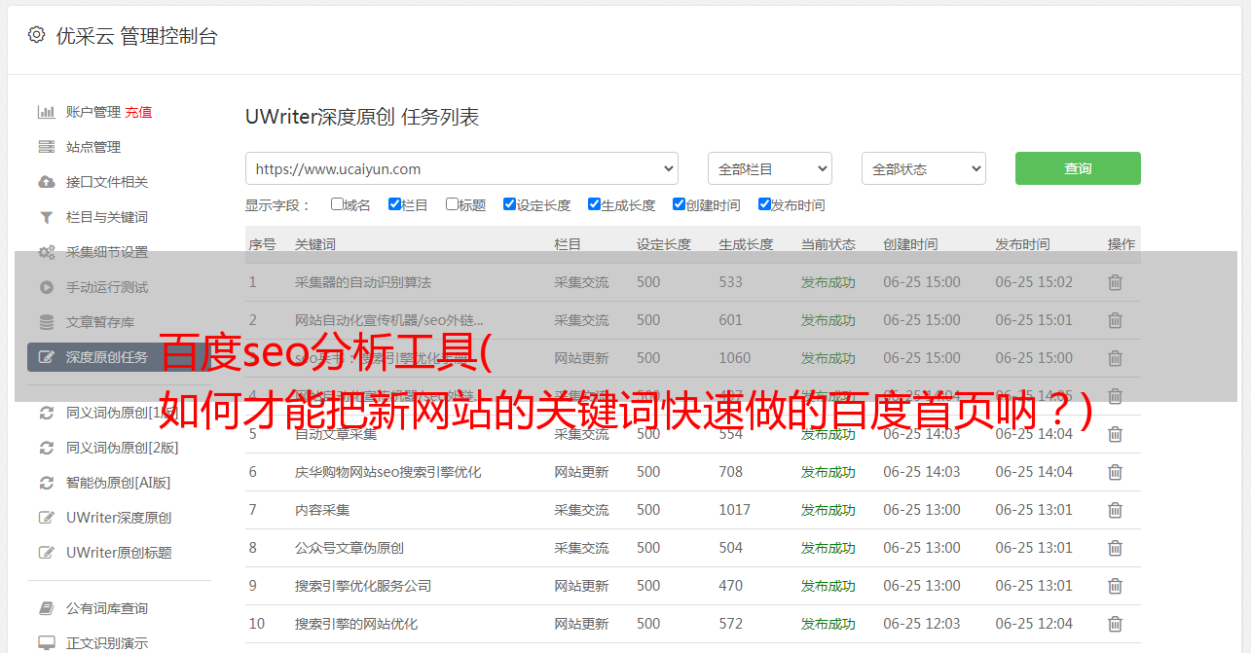Viewport: 1251px width, 653px height.
Task: Open UWriter深度原创 sidebar menu item
Action: pos(118,518)
